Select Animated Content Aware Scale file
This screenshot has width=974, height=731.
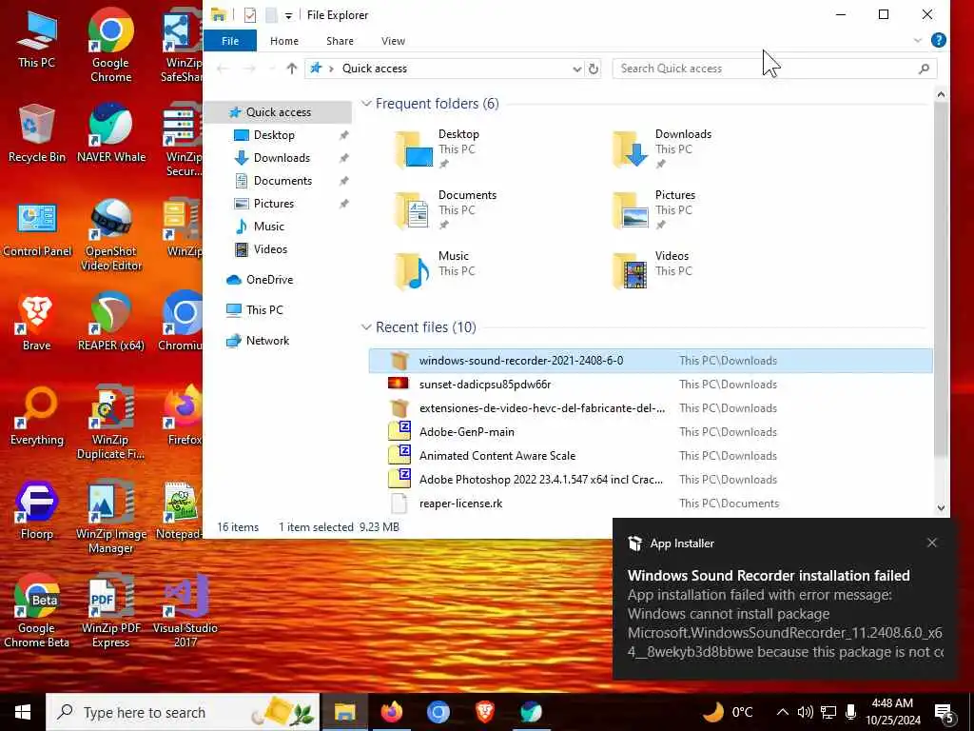[x=651, y=456]
